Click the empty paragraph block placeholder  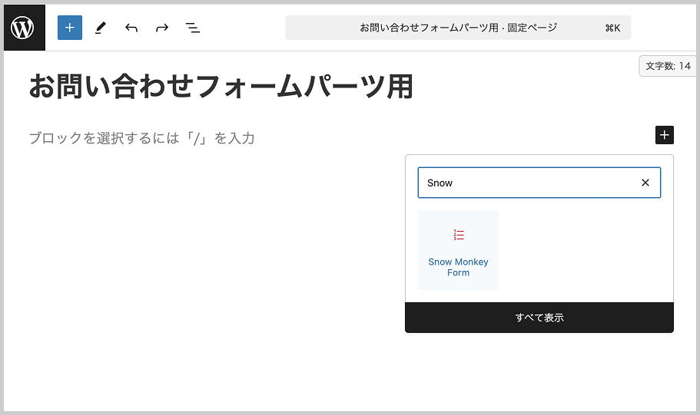click(142, 138)
